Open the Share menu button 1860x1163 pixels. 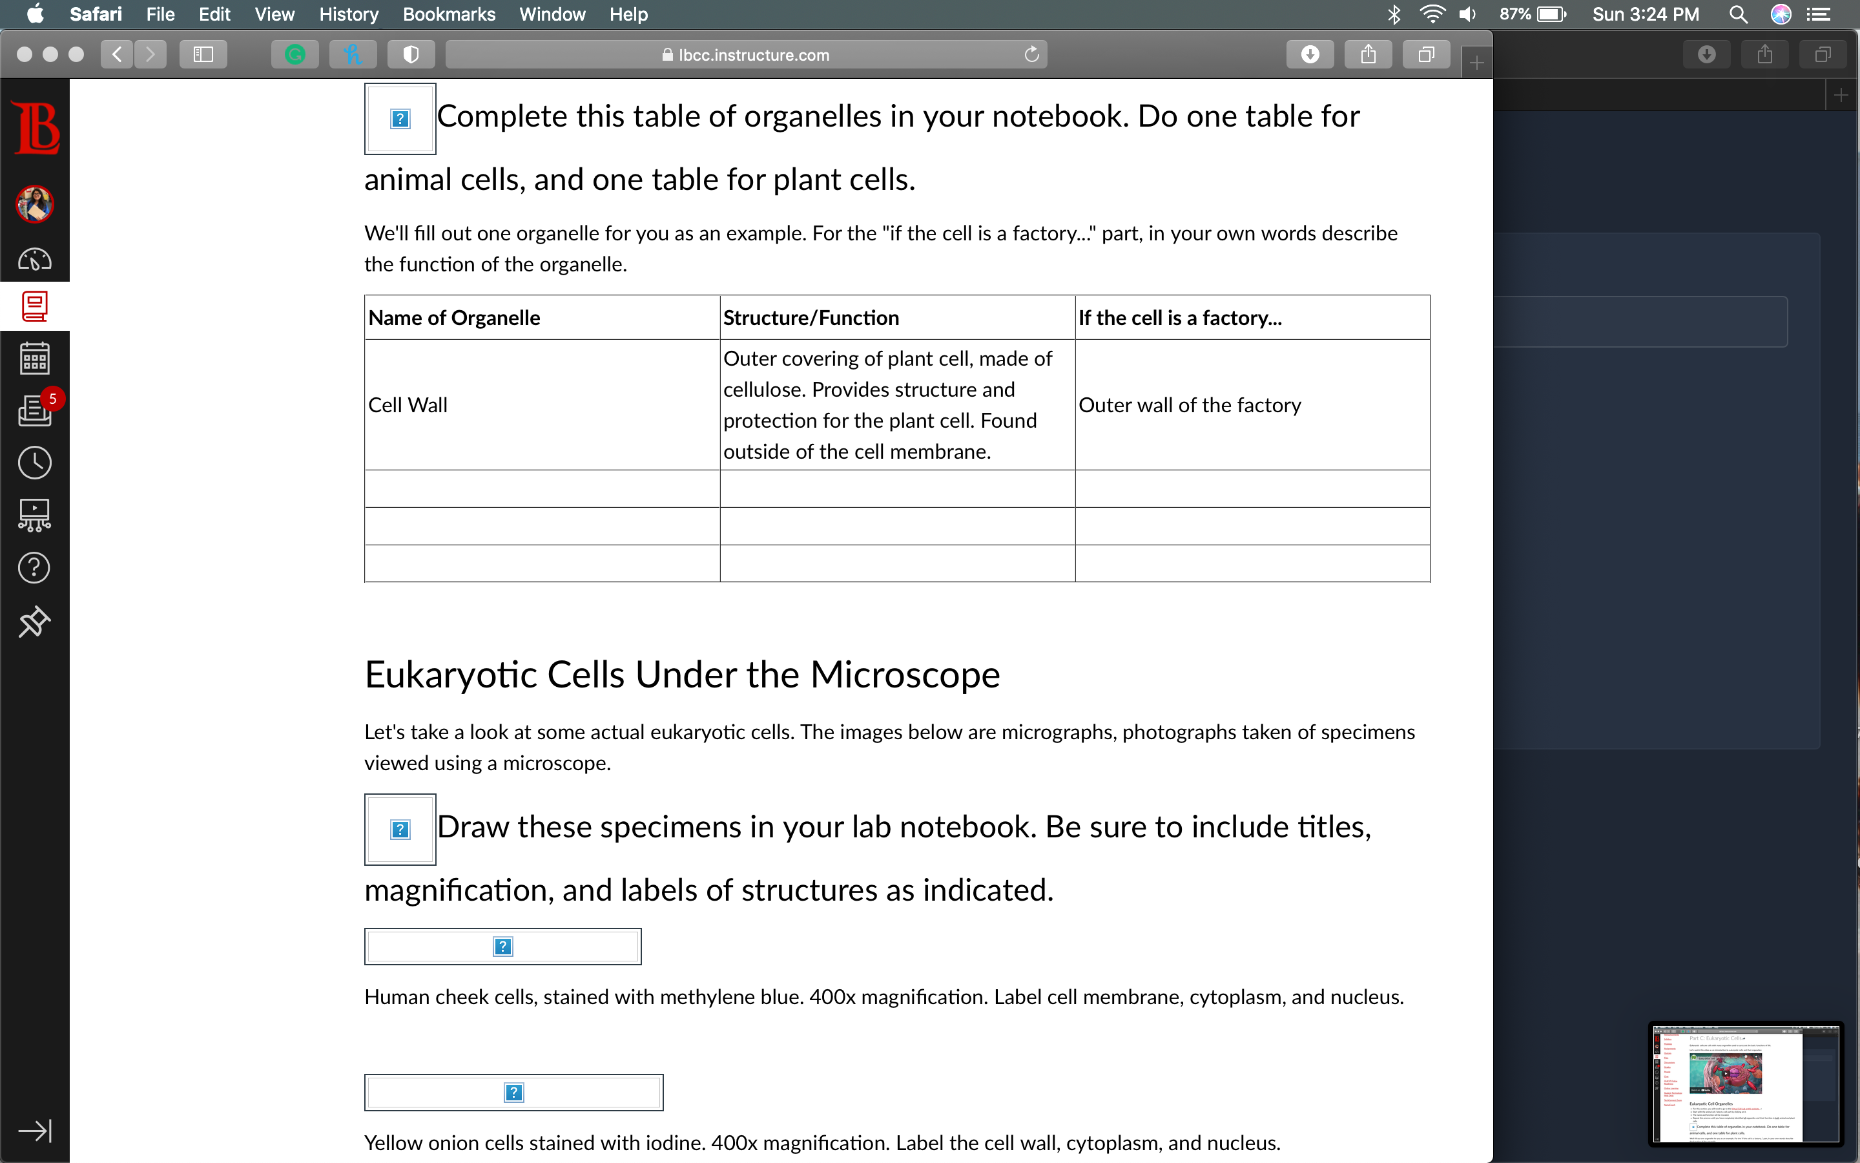(x=1368, y=55)
